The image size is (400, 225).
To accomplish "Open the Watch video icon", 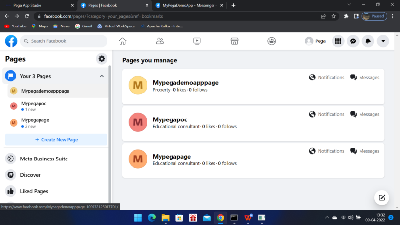I will pos(197,41).
